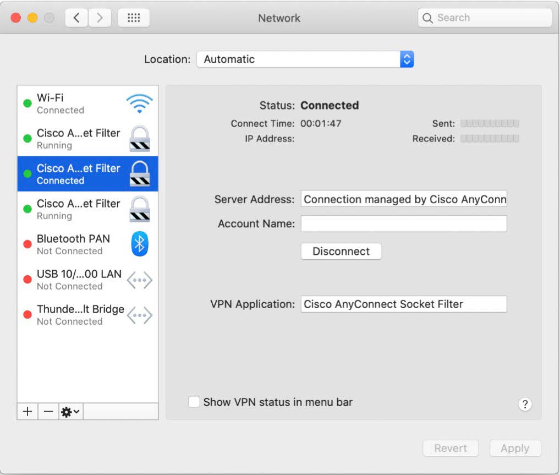Click the selected Cisco Connected padlock icon
The height and width of the screenshot is (475, 560).
140,174
